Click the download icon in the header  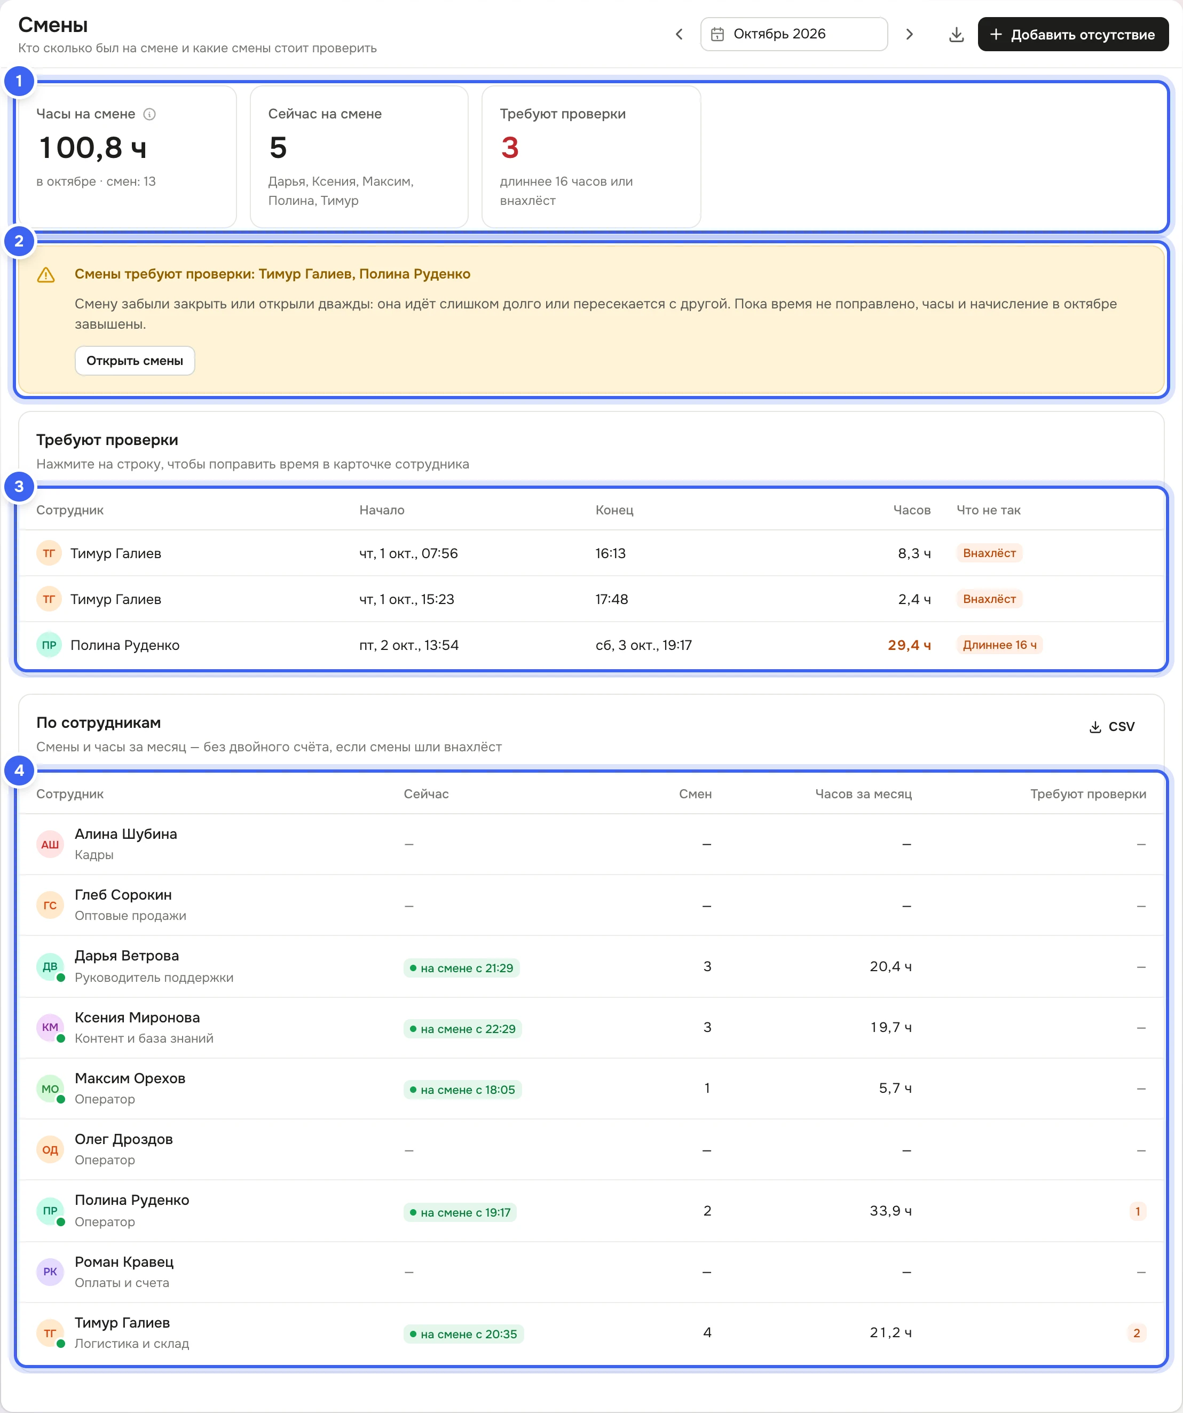coord(956,34)
